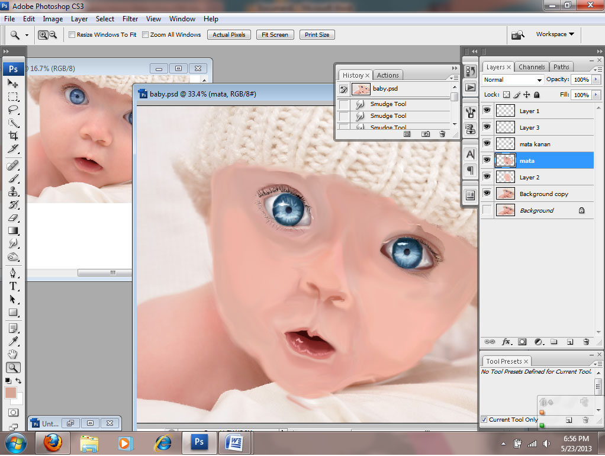
Task: Switch to the Channels tab
Action: click(x=532, y=67)
